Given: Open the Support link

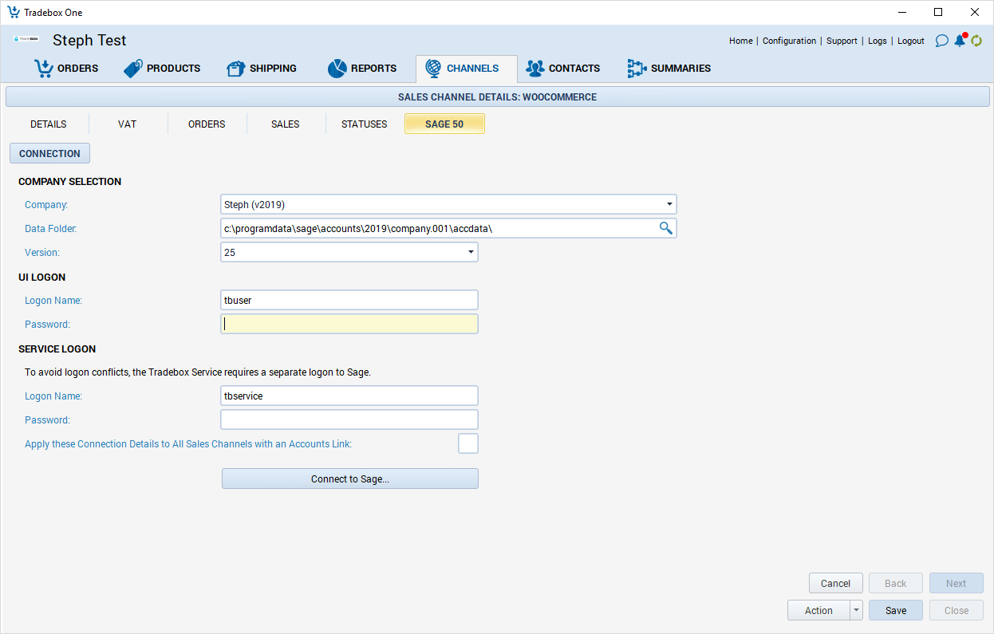Looking at the screenshot, I should point(842,41).
